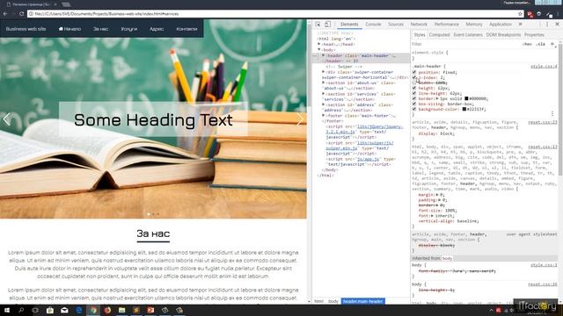Enable the crossed-out width: 100% property
Screen dimensions: 563x316
click(414, 83)
